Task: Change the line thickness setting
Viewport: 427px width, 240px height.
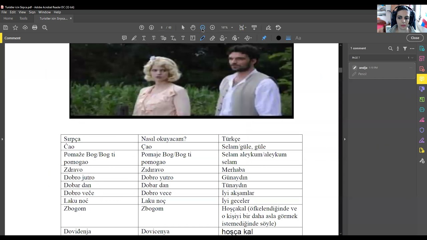Action: 288,38
